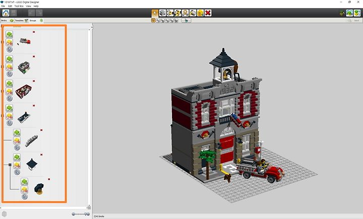Pick the Flex tool
This screenshot has width=363, height=219.
[185, 13]
